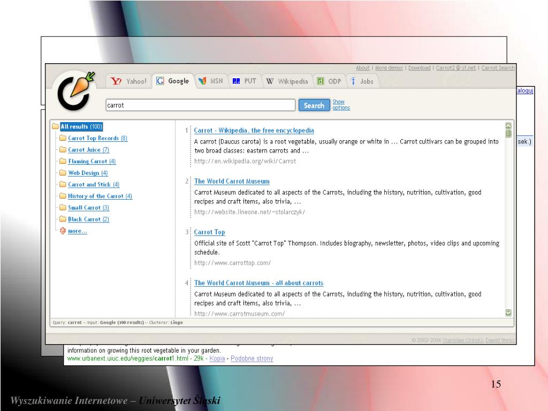Open the Carrot Juice (7) cluster
Screen dimensions: 548x411
pos(88,150)
